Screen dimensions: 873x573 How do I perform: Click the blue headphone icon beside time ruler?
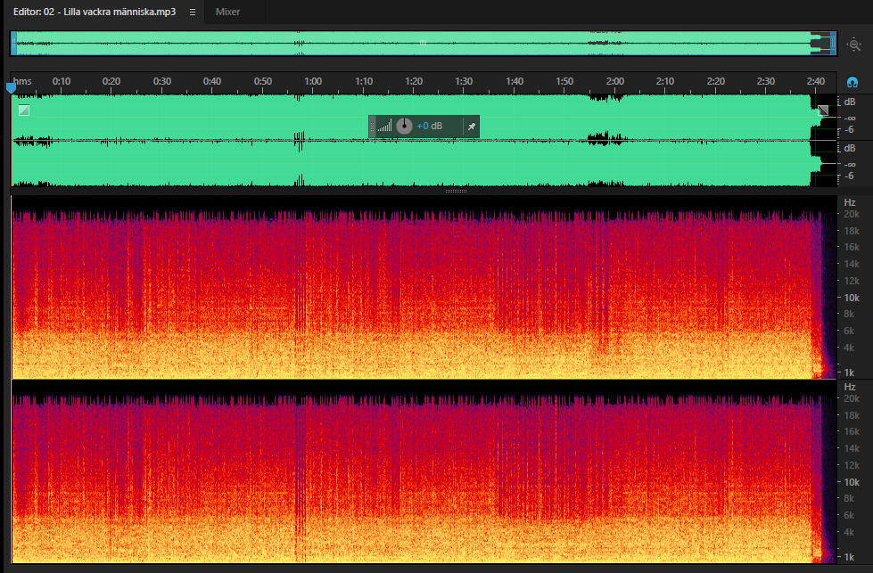(x=852, y=82)
